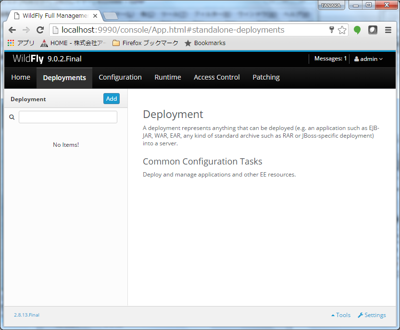Open the Firefox bookmarks folder

145,43
